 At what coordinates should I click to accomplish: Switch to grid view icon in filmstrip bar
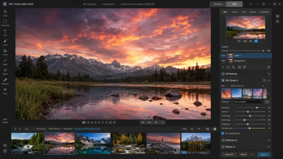coord(208,129)
